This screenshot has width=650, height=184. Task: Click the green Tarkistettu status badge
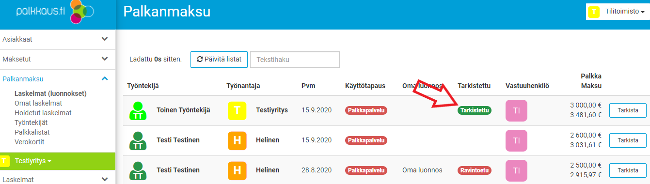475,110
